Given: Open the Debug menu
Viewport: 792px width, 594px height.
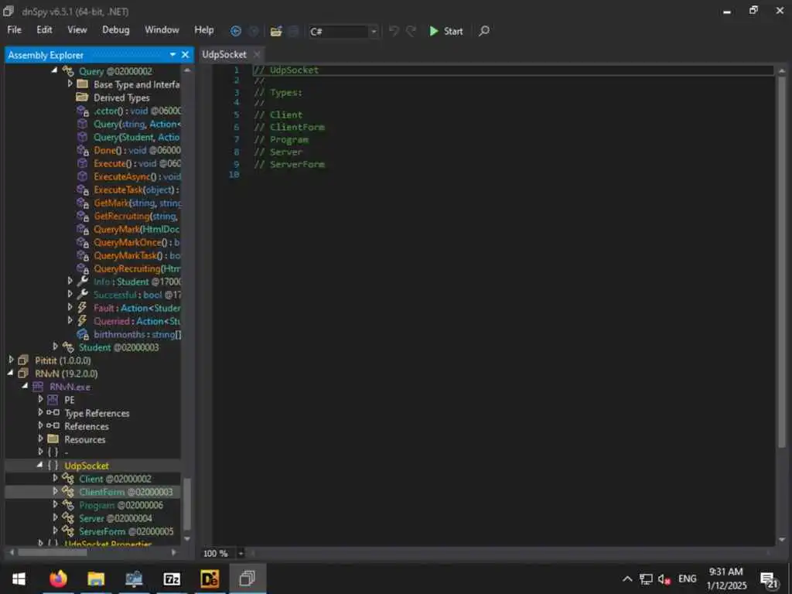Looking at the screenshot, I should click(x=116, y=30).
